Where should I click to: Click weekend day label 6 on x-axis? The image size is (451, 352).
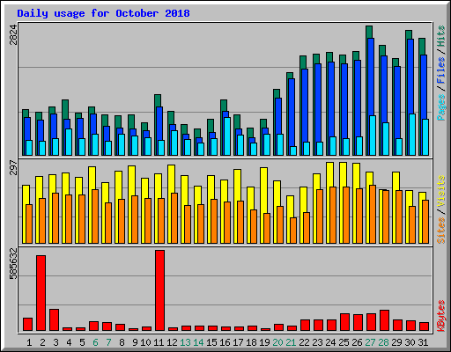[95, 342]
